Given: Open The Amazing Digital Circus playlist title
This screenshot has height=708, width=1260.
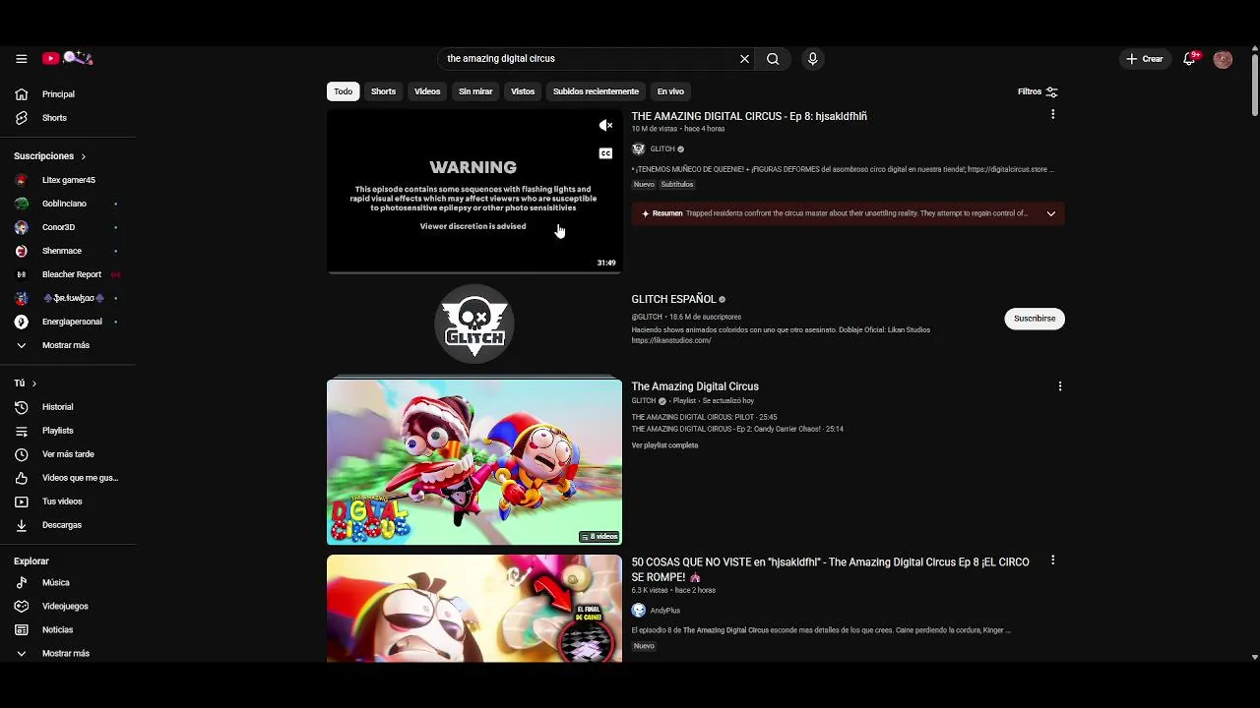Looking at the screenshot, I should click(695, 386).
